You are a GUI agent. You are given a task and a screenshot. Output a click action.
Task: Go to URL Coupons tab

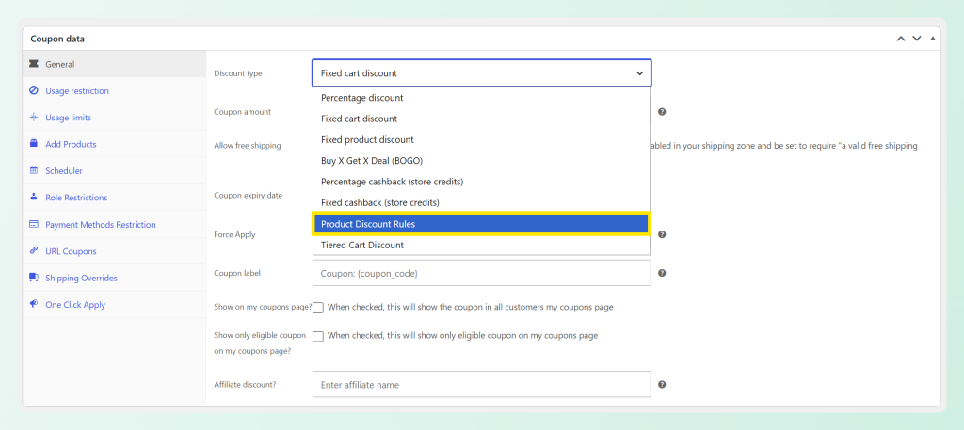[x=114, y=251]
